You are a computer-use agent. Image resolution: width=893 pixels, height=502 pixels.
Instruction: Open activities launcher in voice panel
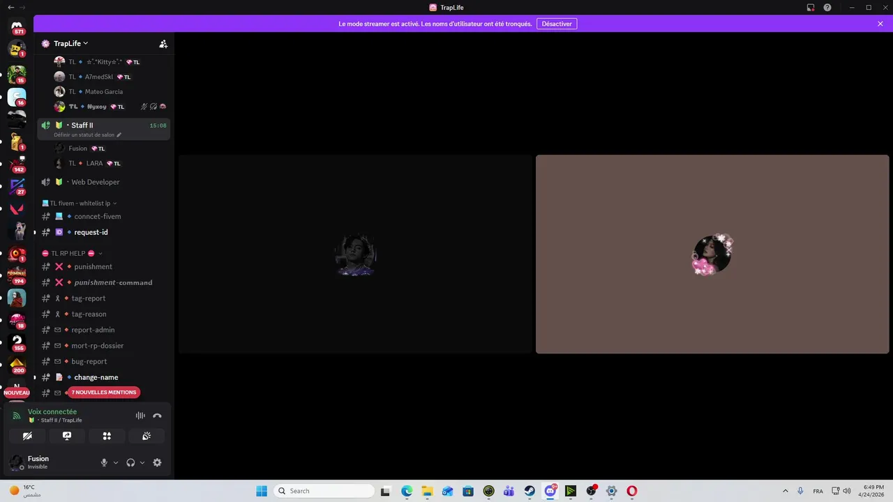coord(107,436)
